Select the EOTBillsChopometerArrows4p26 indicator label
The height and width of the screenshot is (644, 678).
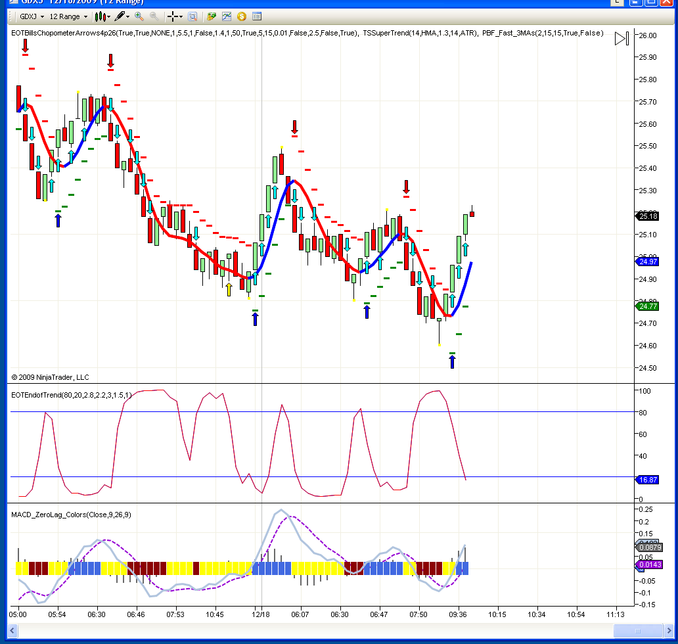[x=185, y=34]
